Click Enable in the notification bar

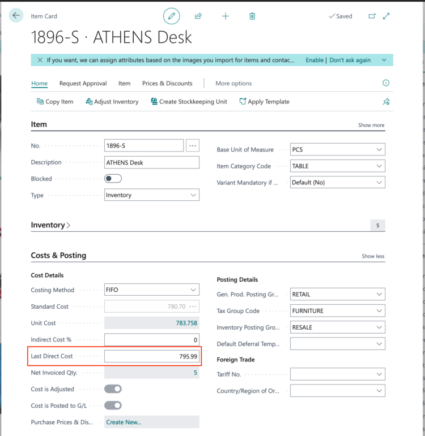(x=314, y=60)
